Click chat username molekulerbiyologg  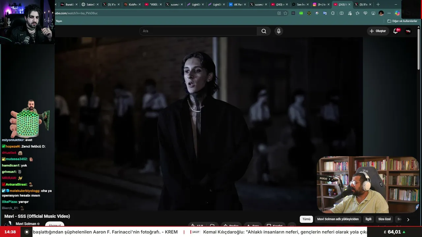[x=25, y=191]
